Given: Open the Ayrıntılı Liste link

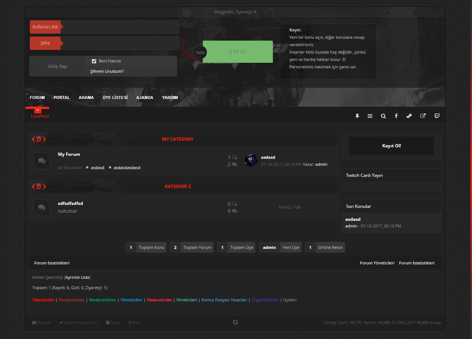Looking at the screenshot, I should (77, 277).
